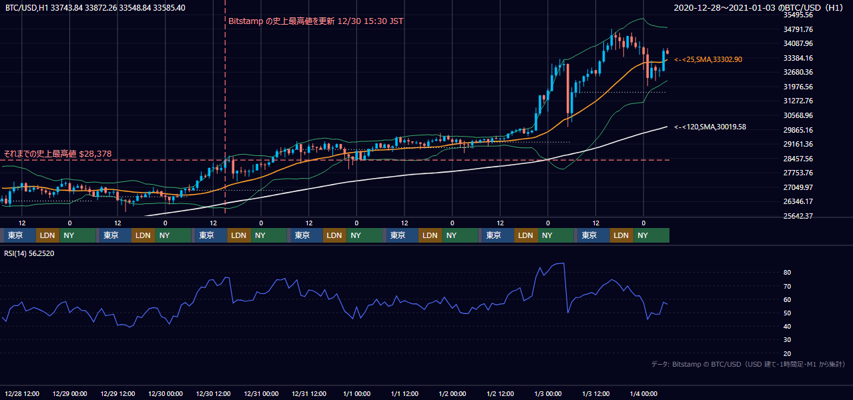853x400 pixels.
Task: Click RSI scale value 60
Action: pos(788,299)
